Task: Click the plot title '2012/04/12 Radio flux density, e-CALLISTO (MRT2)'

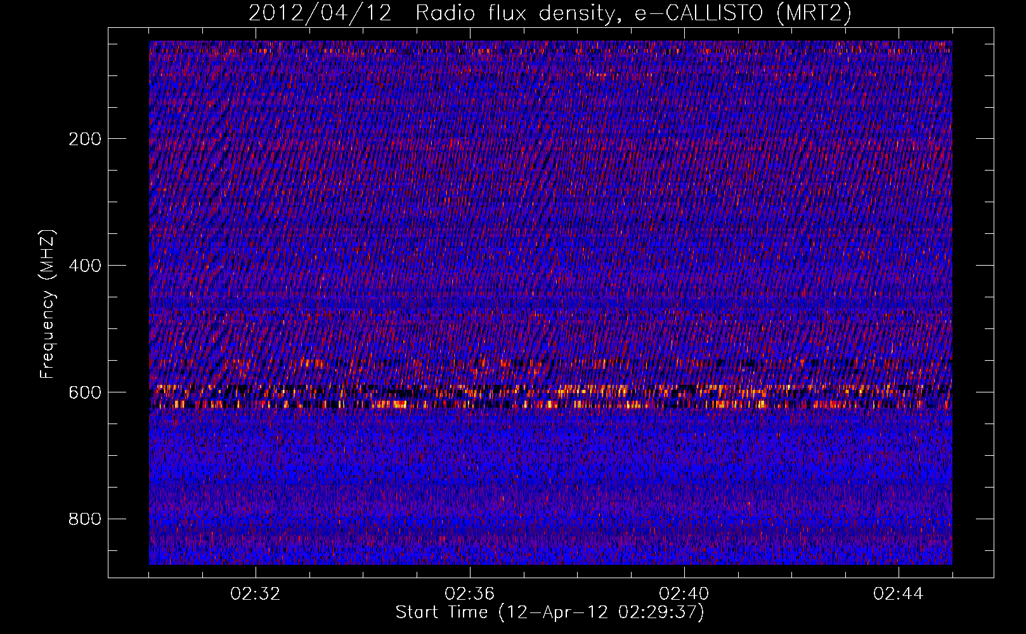Action: (550, 13)
